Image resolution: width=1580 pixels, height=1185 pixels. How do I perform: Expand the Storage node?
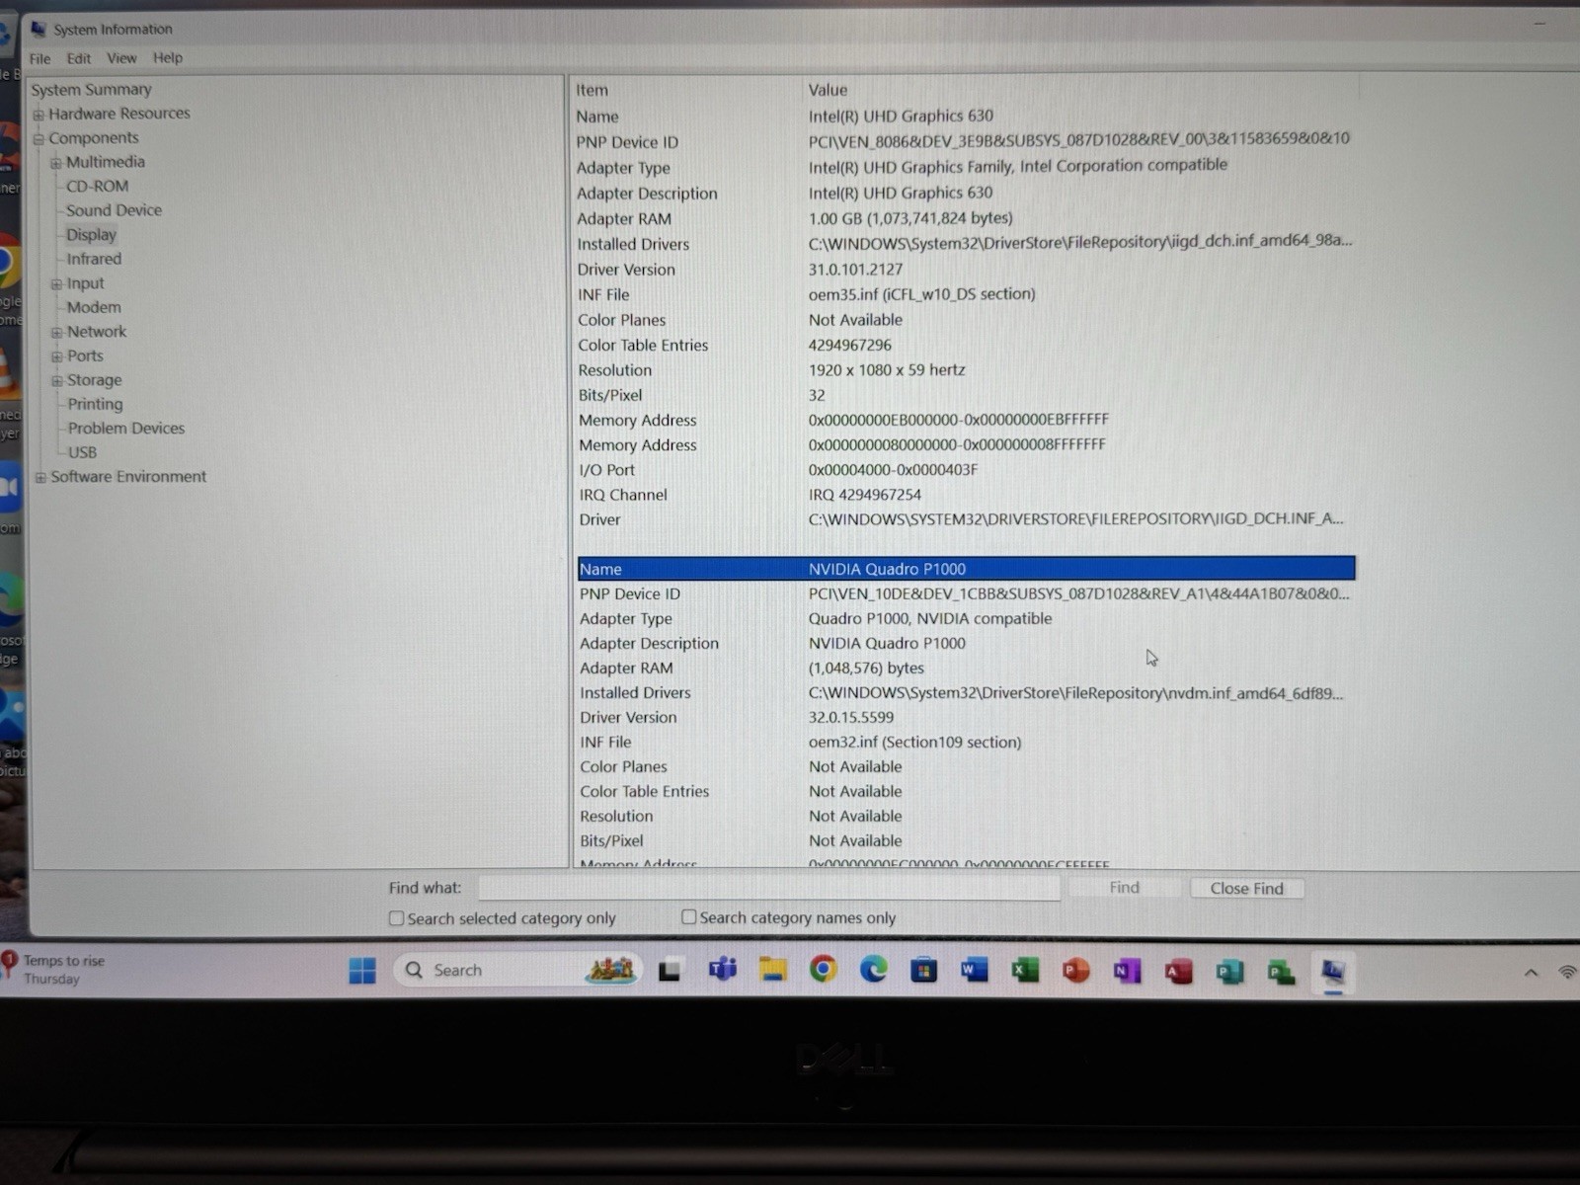tap(57, 381)
